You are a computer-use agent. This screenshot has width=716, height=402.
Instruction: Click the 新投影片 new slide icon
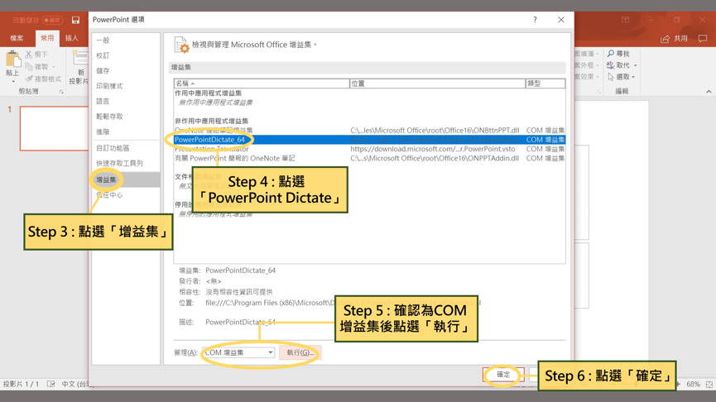tap(80, 58)
